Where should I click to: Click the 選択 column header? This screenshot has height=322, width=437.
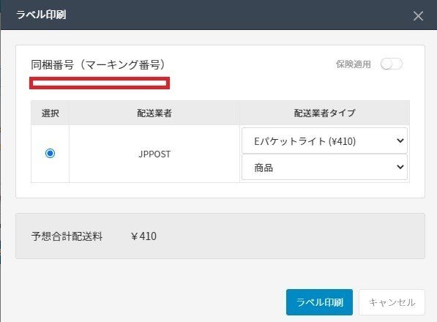pyautogui.click(x=51, y=113)
